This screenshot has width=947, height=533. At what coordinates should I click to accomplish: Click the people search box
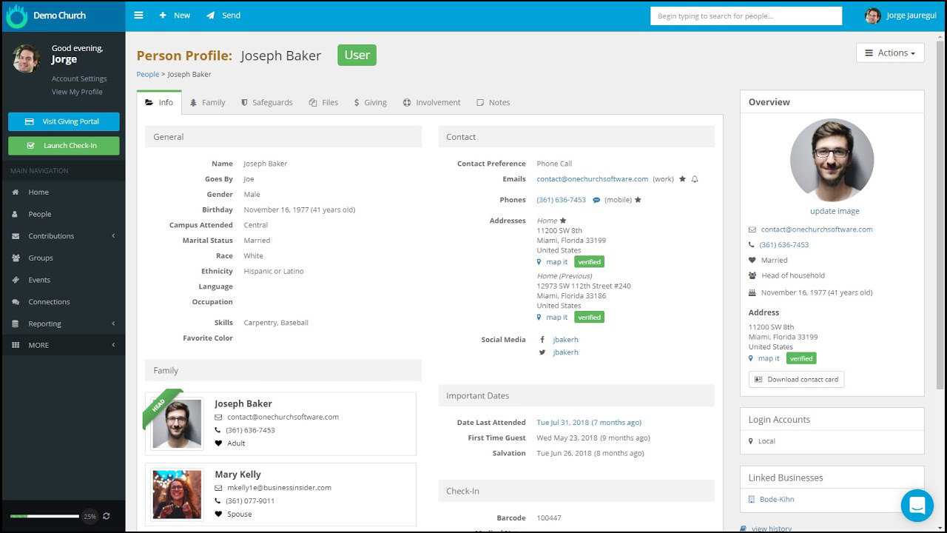coord(746,16)
